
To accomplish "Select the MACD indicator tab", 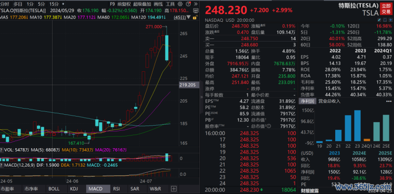I will coord(98,189).
